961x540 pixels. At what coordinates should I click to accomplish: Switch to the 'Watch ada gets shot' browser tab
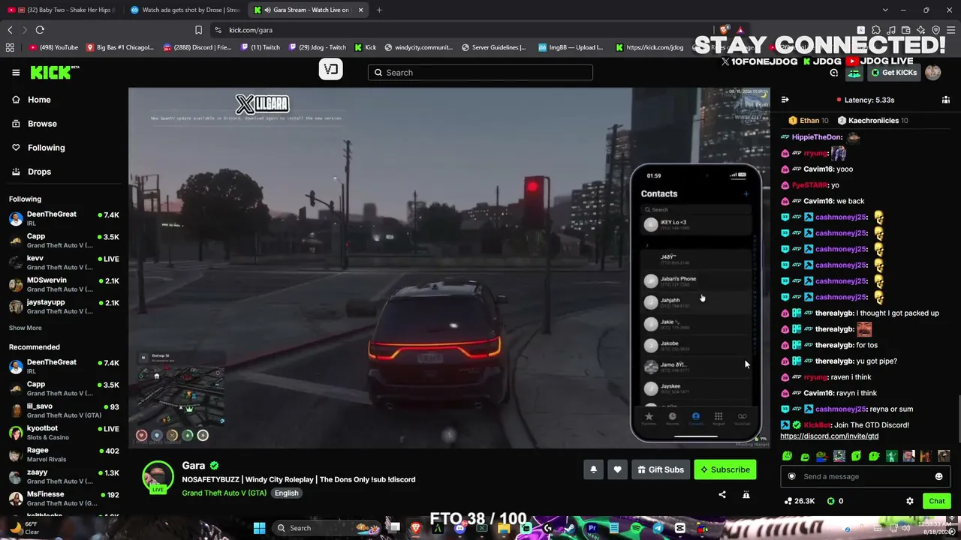[185, 10]
